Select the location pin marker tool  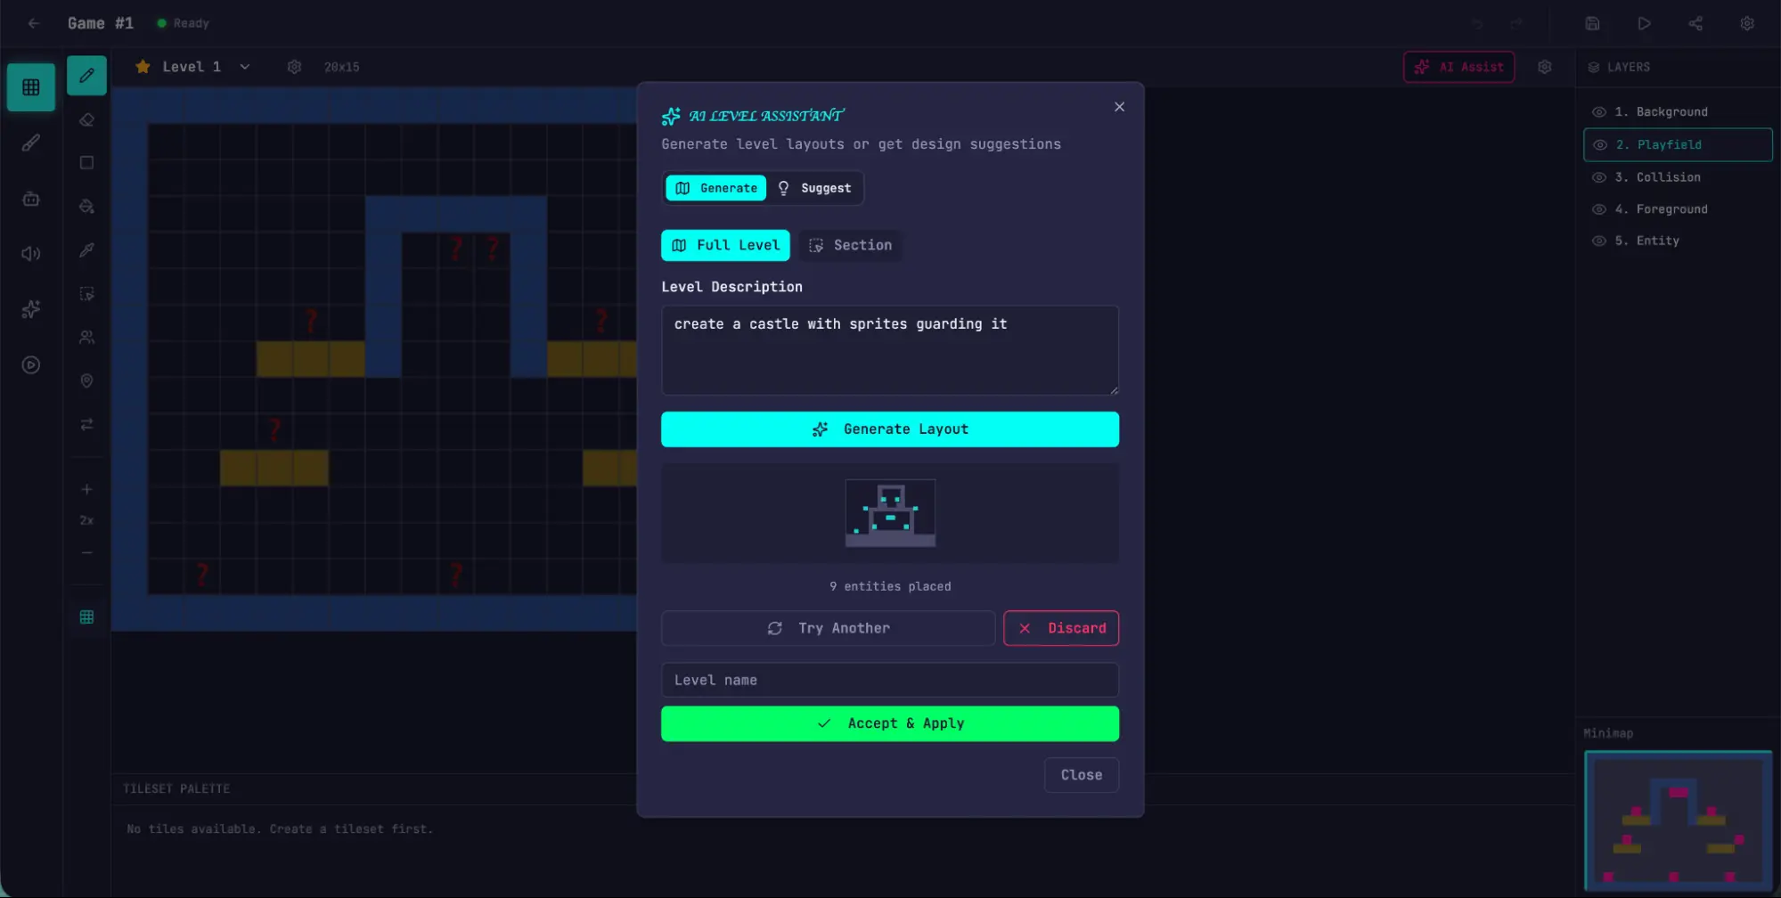pyautogui.click(x=86, y=381)
